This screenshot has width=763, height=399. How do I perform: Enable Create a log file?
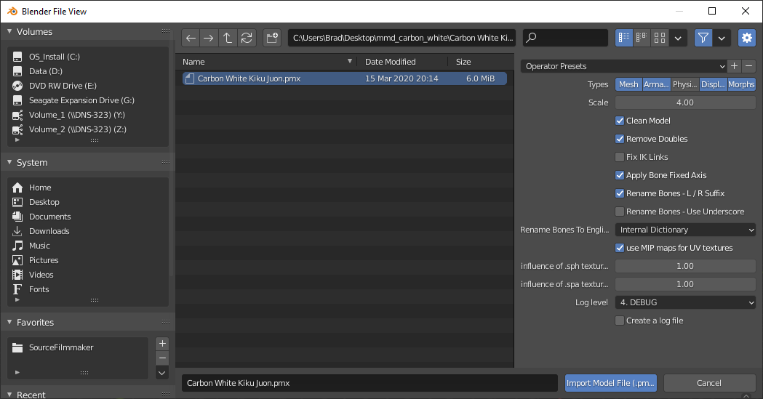tap(620, 321)
